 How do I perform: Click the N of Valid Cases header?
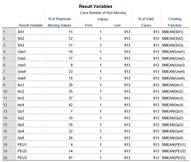pos(146,22)
